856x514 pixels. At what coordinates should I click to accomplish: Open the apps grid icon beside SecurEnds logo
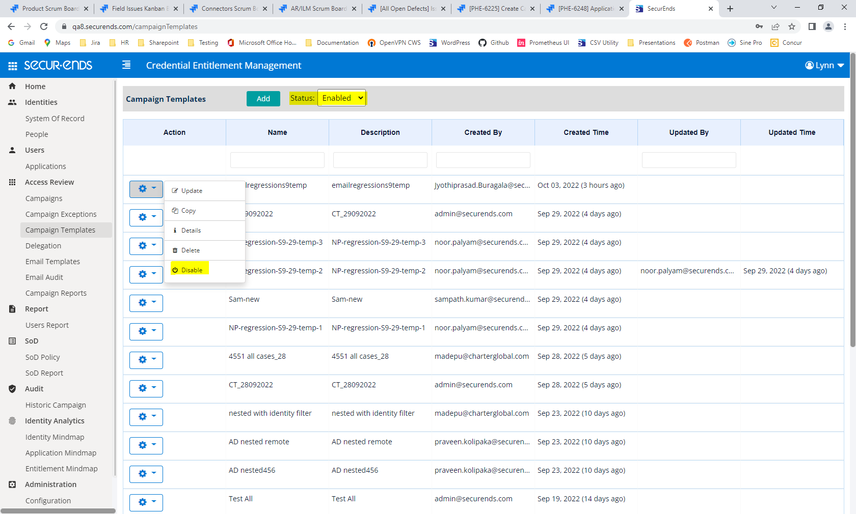tap(12, 65)
